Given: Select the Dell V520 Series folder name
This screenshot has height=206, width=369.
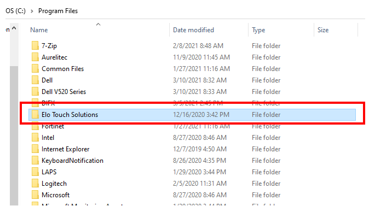Looking at the screenshot, I should point(64,92).
